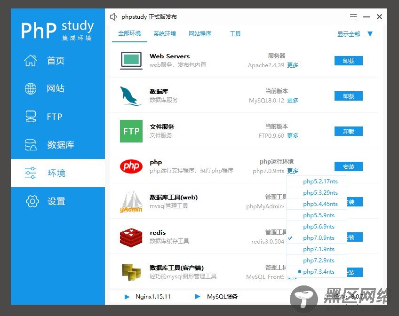Switch to the 工具 tab

point(235,33)
